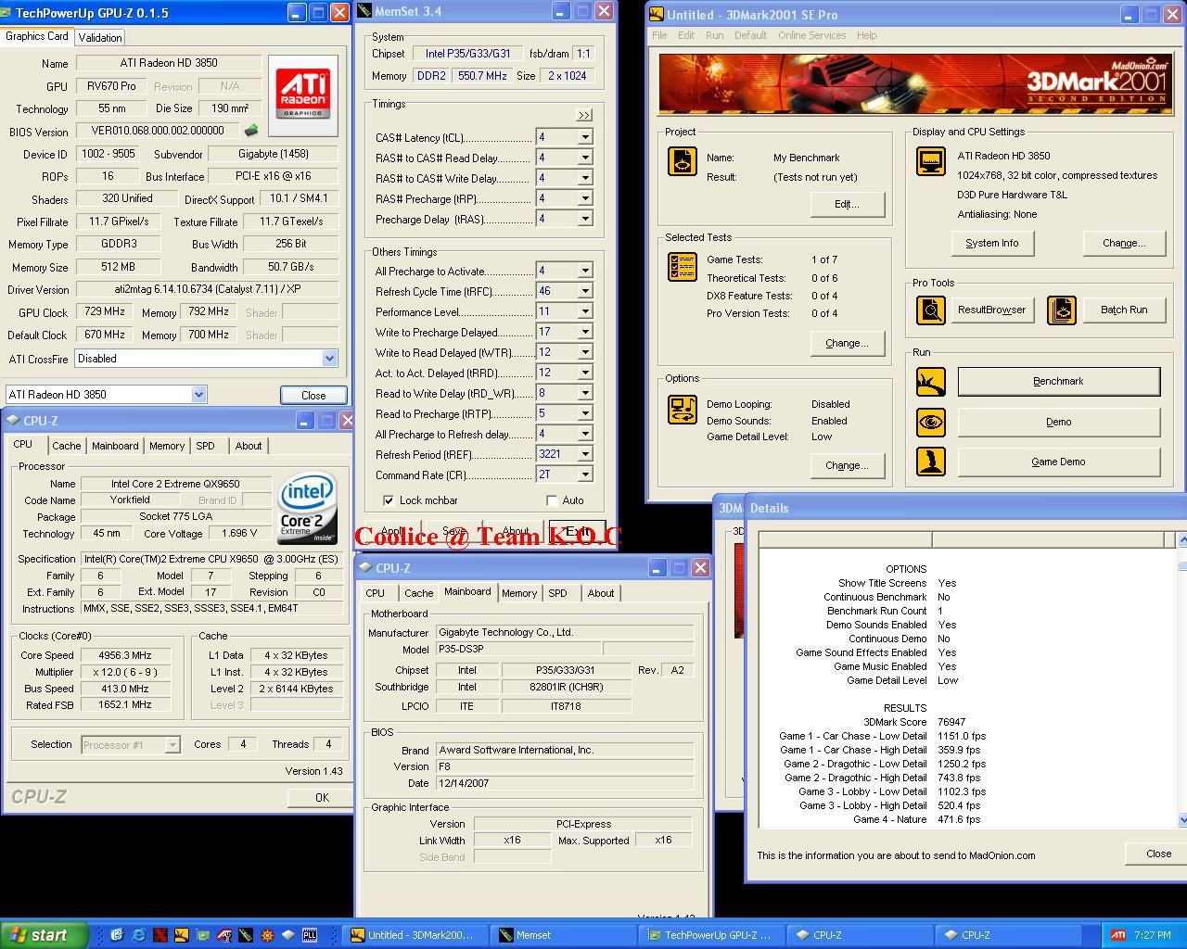Click the BIOS upload green chip icon in GPU-Z
The height and width of the screenshot is (949, 1187).
point(250,131)
